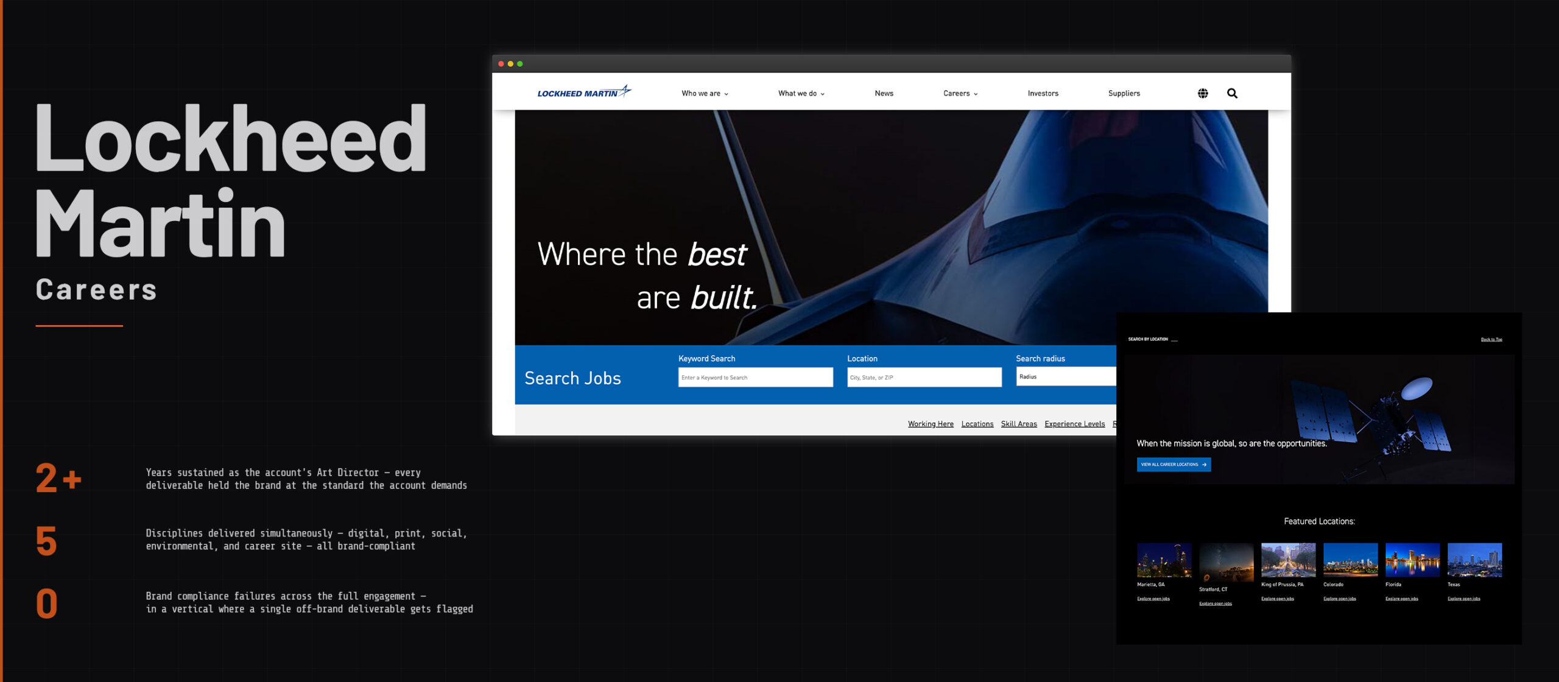This screenshot has height=682, width=1559.
Task: Expand the Careers dropdown menu
Action: (x=960, y=93)
